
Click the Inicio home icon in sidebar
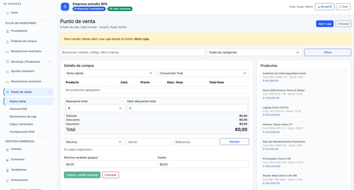7,13
